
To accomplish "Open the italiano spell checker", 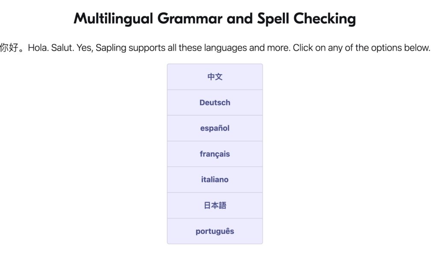I will [215, 179].
